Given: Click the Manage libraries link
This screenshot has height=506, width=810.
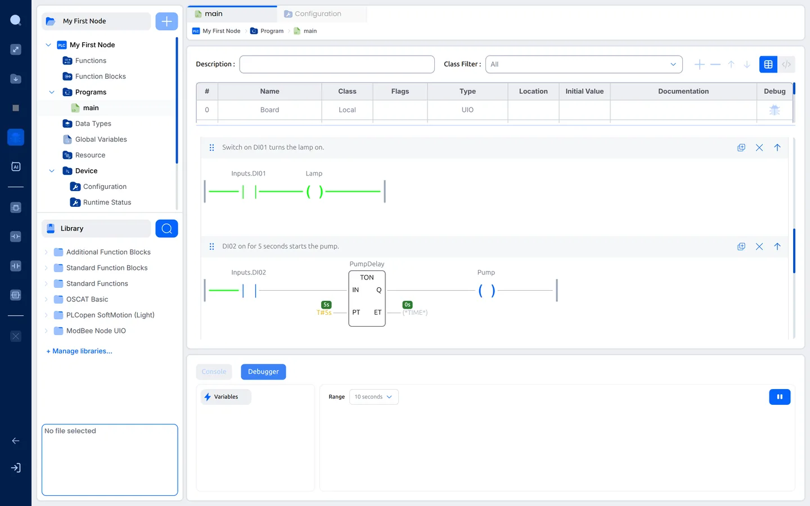Looking at the screenshot, I should pyautogui.click(x=79, y=351).
